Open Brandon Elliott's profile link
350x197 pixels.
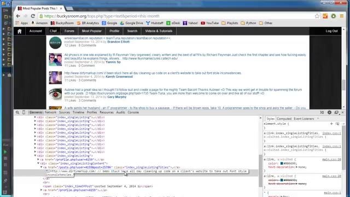point(118,42)
